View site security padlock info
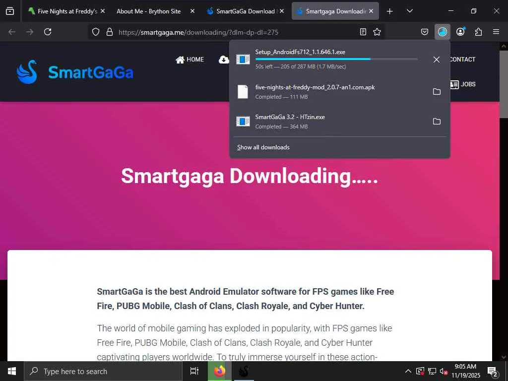This screenshot has height=381, width=508. point(110,32)
